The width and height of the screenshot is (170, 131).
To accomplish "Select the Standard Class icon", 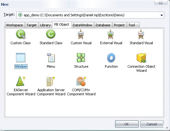I will pos(50,34).
